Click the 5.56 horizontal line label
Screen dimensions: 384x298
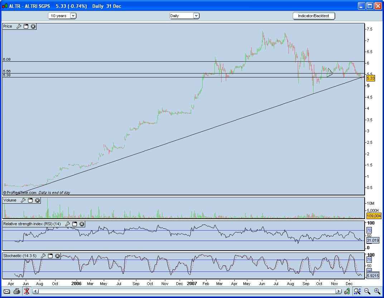tap(7, 71)
